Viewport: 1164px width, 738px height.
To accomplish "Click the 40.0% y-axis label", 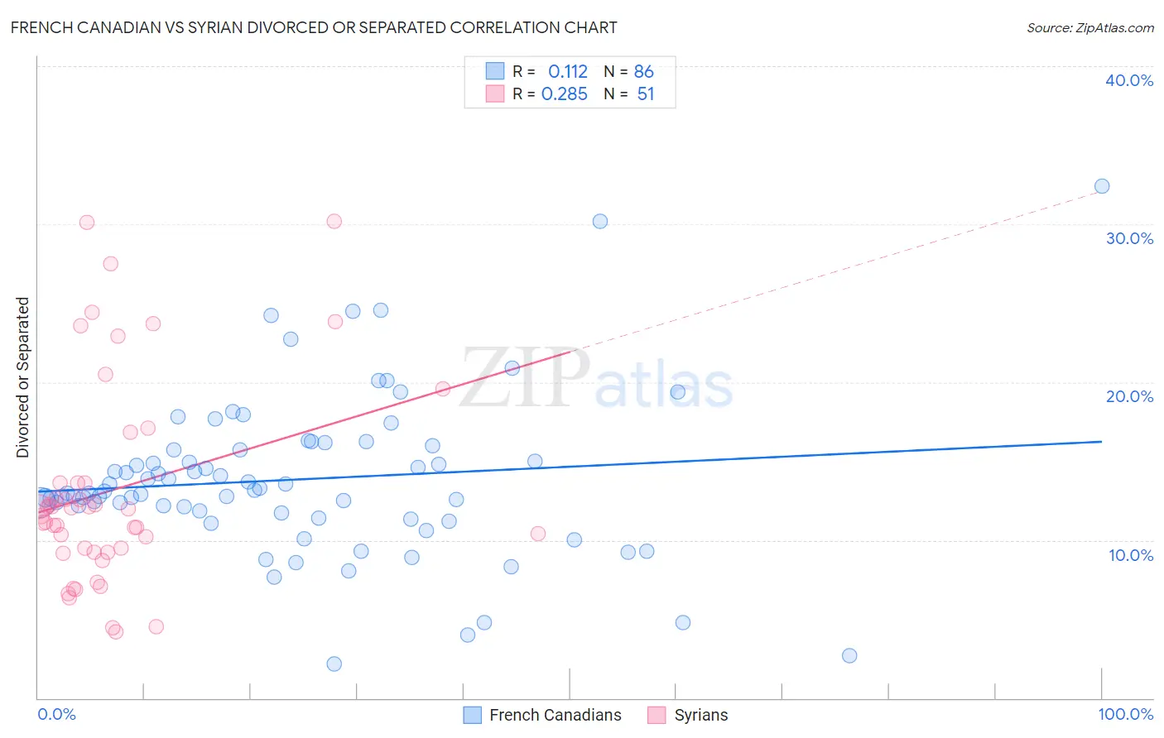I will click(1129, 80).
